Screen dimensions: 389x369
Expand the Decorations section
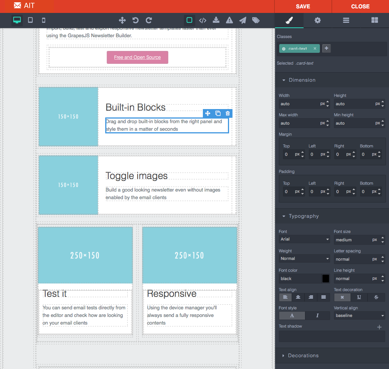tap(303, 355)
